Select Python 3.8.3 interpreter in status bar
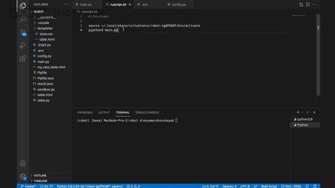The height and width of the screenshot is (188, 335). click(x=90, y=186)
